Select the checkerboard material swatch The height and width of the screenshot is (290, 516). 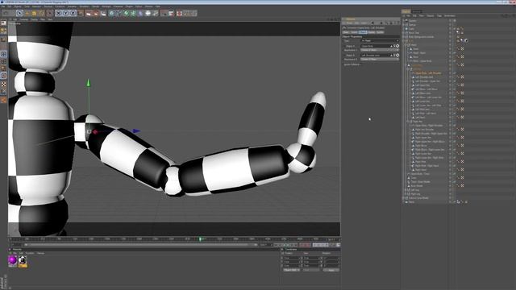click(x=23, y=261)
